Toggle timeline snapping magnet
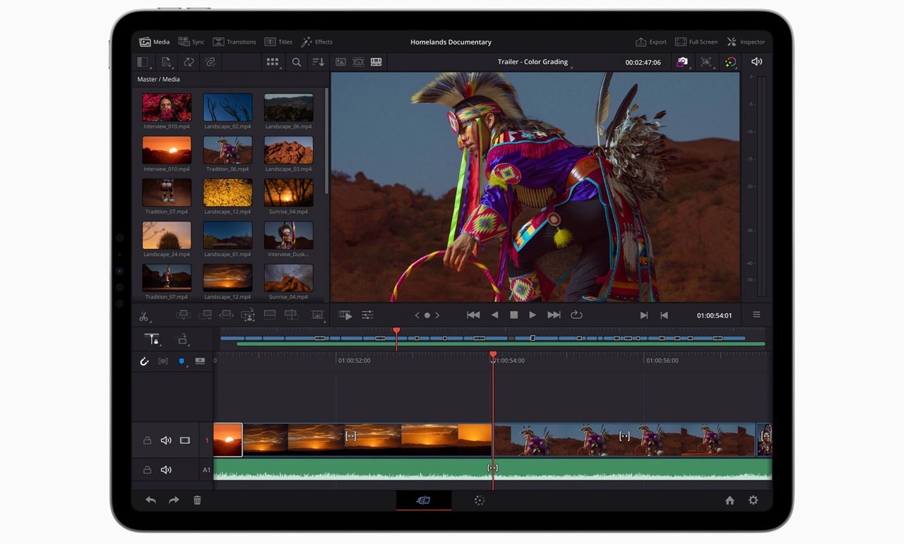The height and width of the screenshot is (544, 904). 145,361
